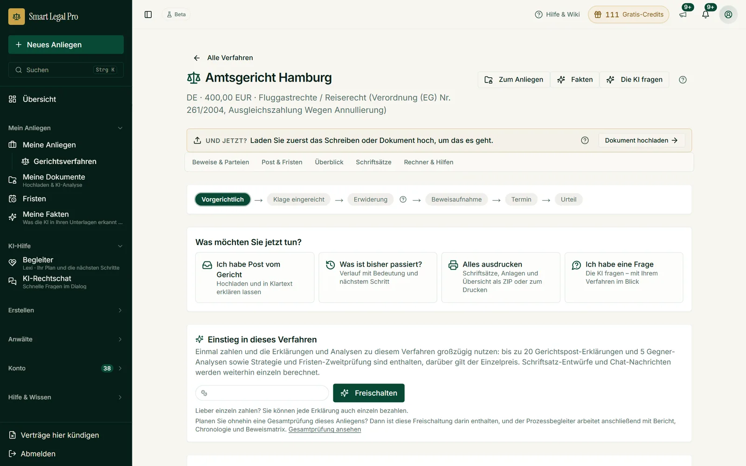Open the notifications bell icon
The width and height of the screenshot is (746, 466).
pyautogui.click(x=705, y=14)
